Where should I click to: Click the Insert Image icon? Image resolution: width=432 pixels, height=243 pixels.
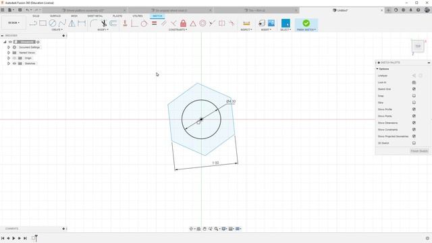[x=271, y=23]
